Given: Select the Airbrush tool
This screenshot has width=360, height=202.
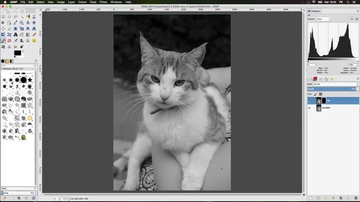Looking at the screenshot, I should click(16, 40).
